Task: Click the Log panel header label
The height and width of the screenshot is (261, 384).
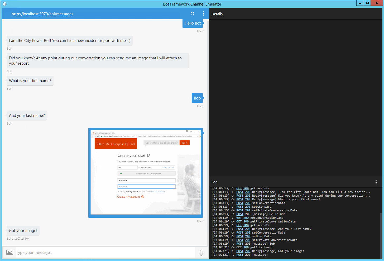Action: (214, 182)
